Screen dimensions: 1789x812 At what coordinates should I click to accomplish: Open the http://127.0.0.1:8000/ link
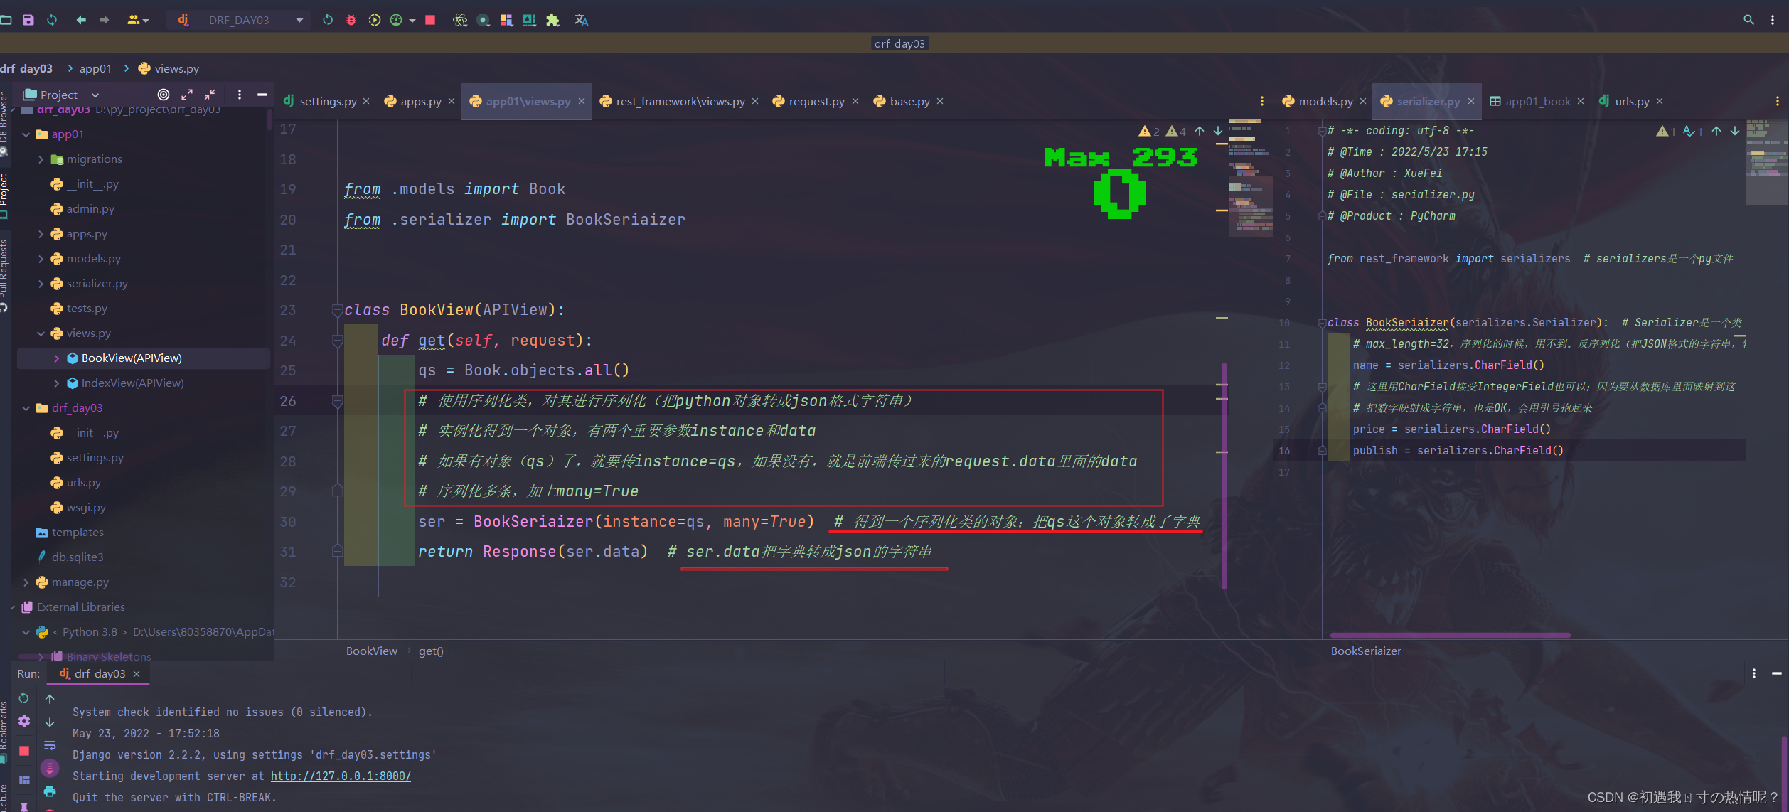(x=341, y=776)
